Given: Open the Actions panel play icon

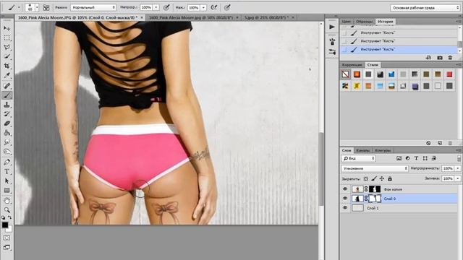Looking at the screenshot, I should click(x=332, y=27).
